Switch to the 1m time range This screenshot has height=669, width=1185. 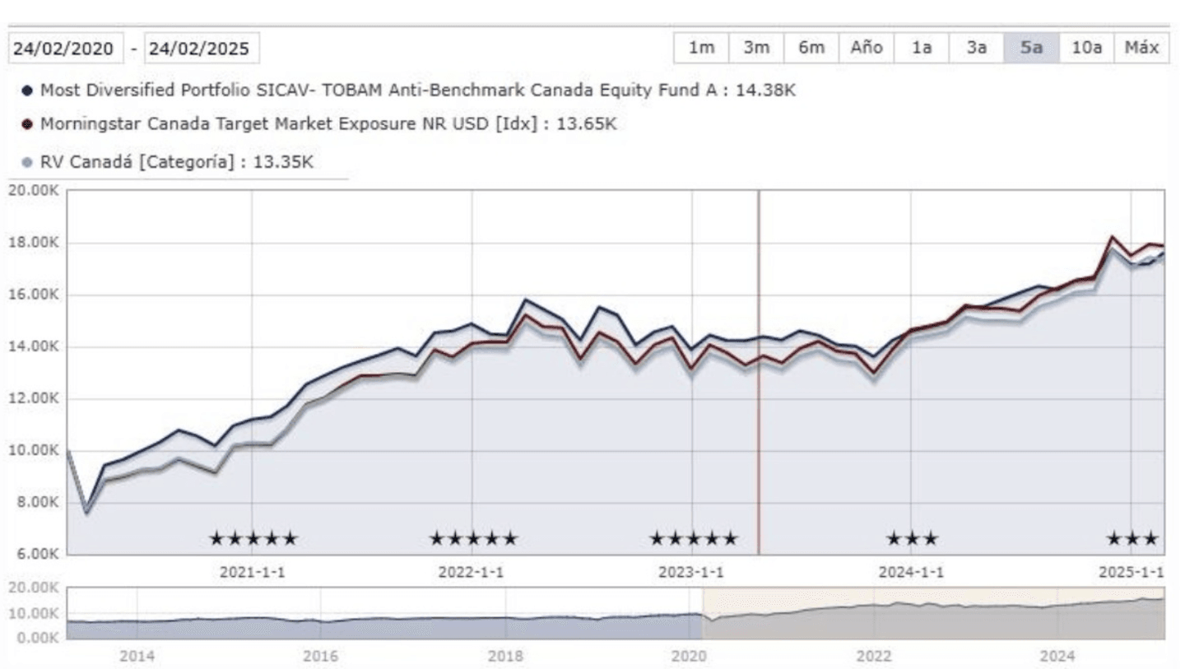[x=700, y=47]
